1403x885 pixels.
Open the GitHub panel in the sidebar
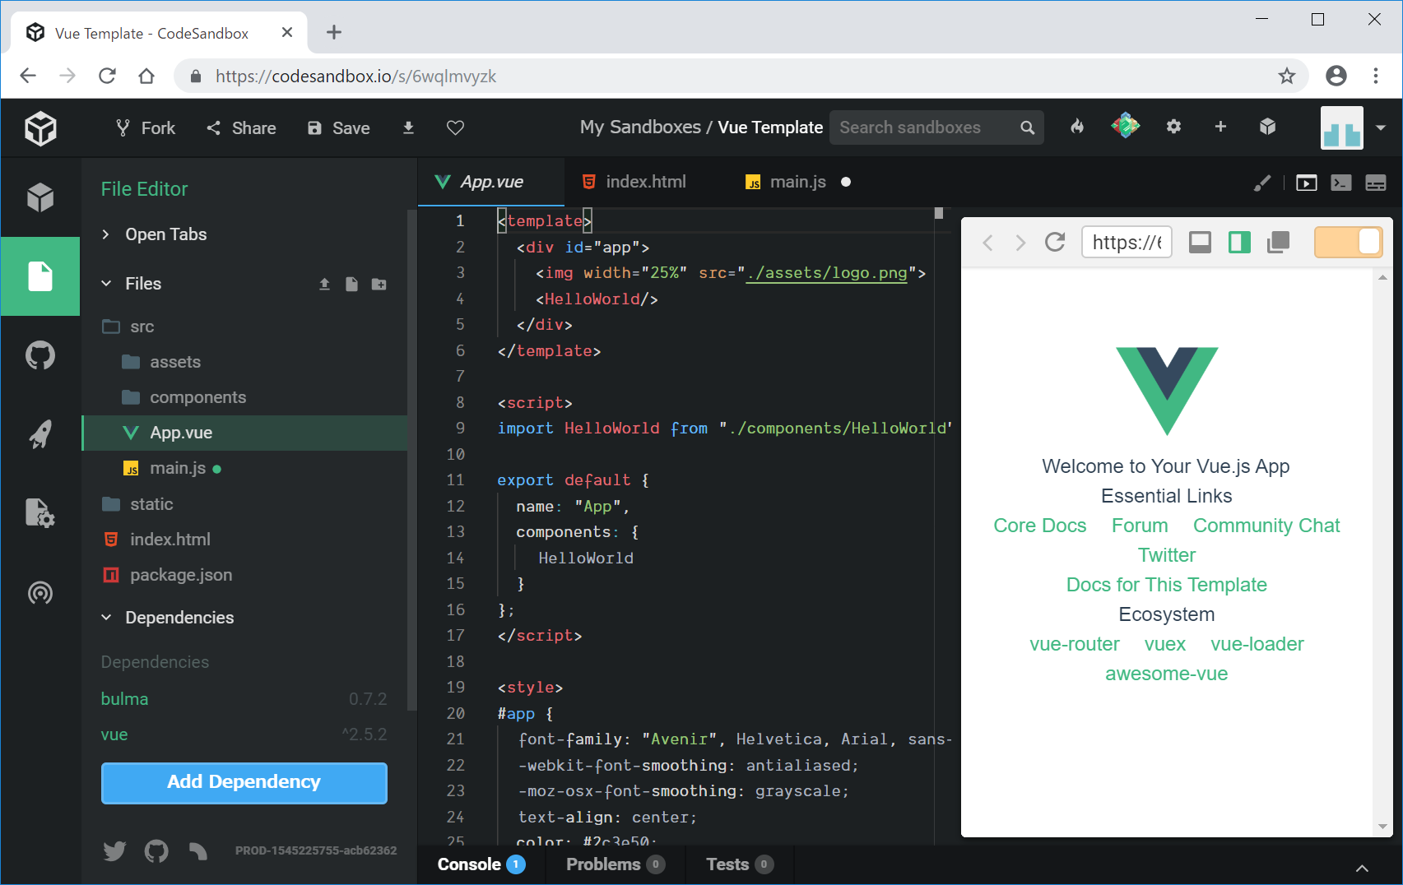(x=39, y=356)
